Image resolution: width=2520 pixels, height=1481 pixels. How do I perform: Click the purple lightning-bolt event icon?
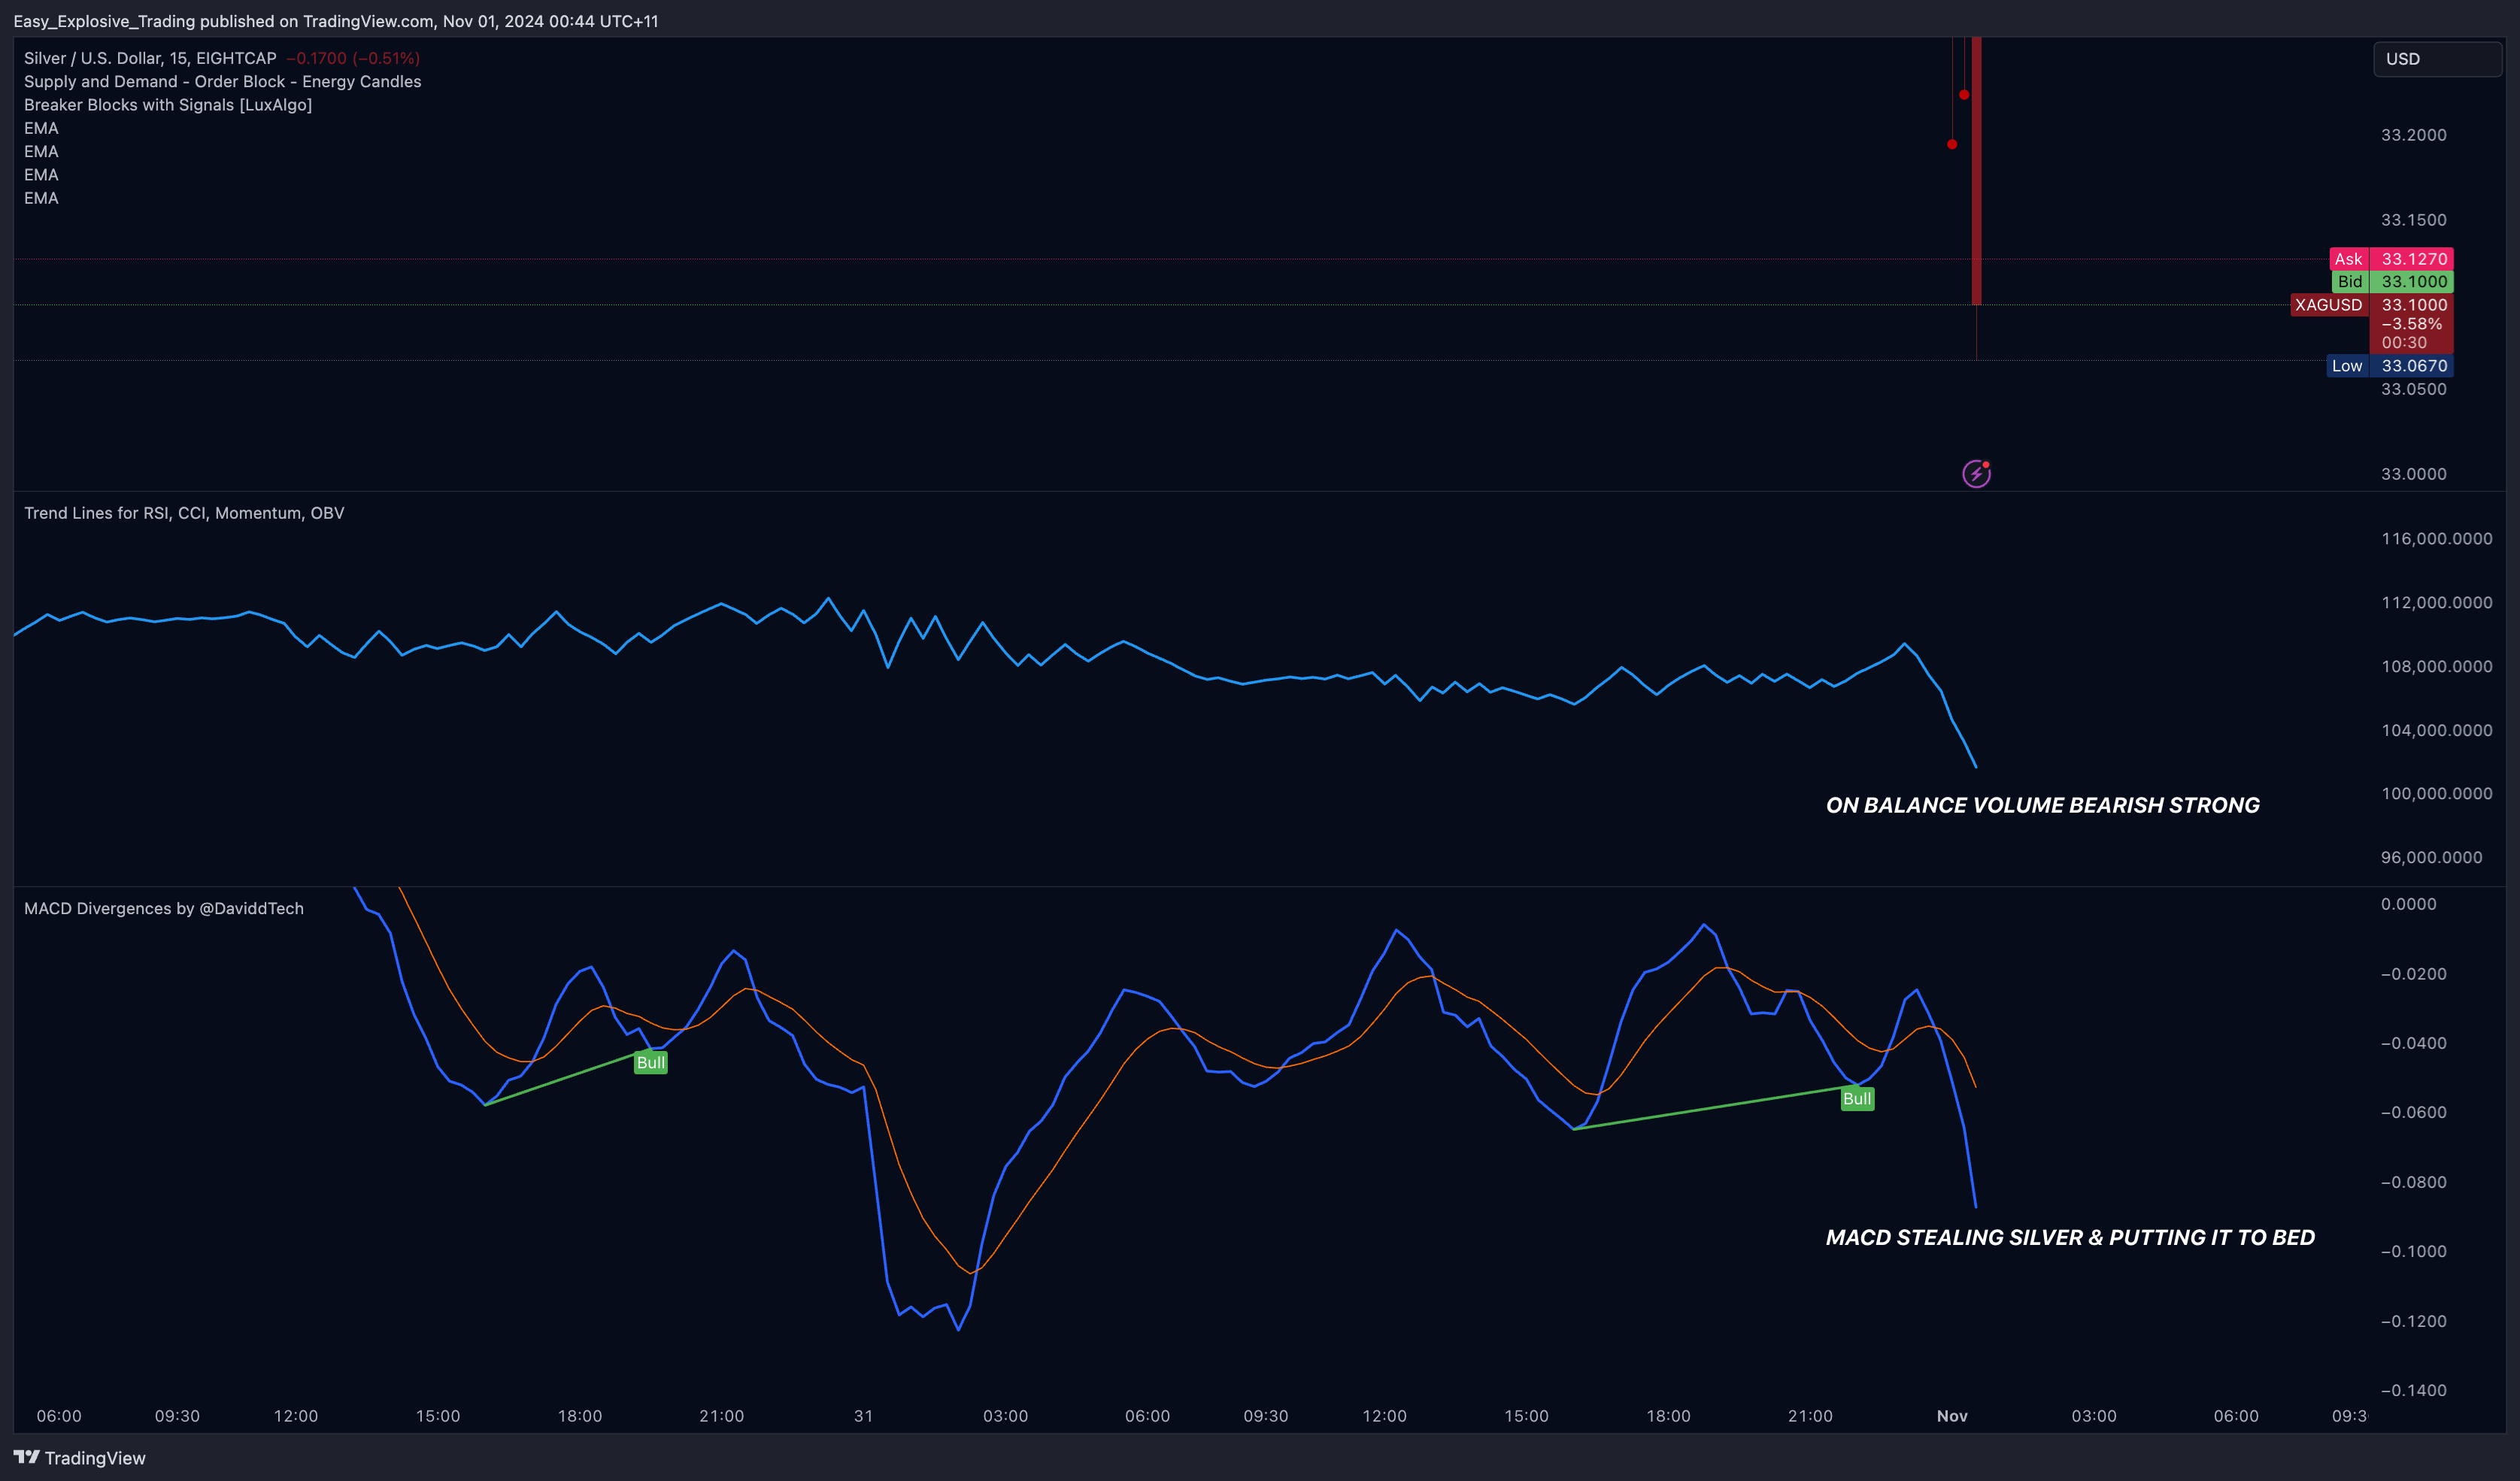click(x=1976, y=473)
